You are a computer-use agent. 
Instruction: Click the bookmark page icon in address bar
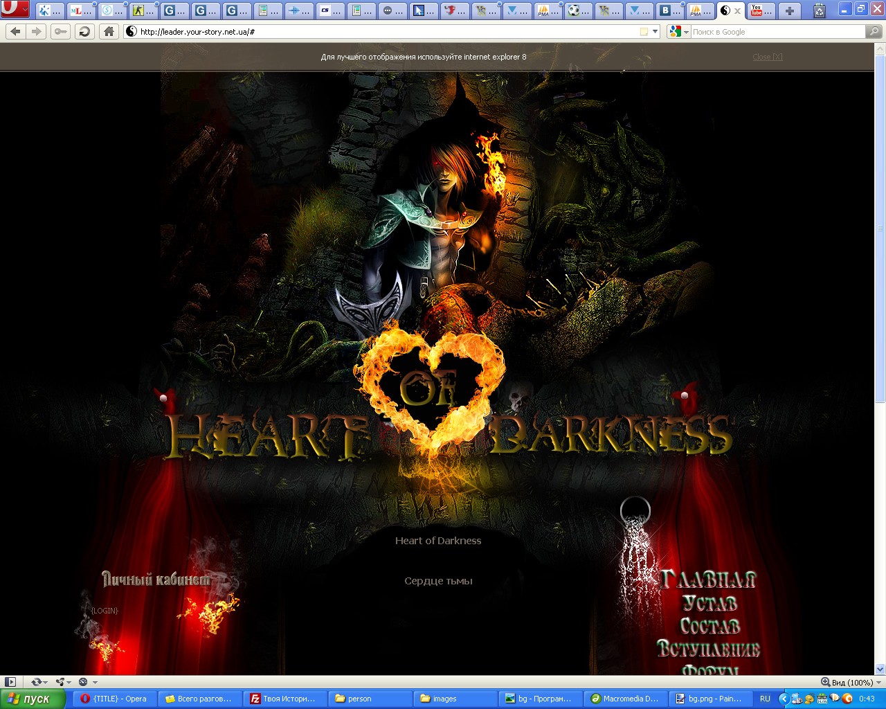point(644,32)
